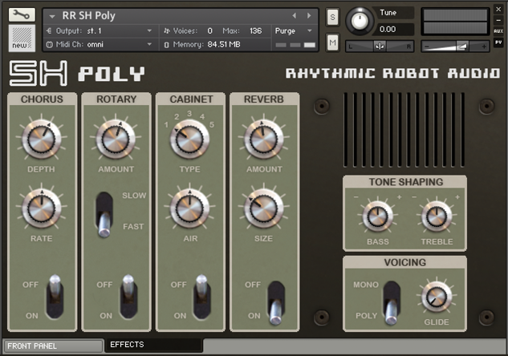Click the Rhythmic Robot Audio logo text
Image resolution: width=508 pixels, height=356 pixels.
pos(393,73)
